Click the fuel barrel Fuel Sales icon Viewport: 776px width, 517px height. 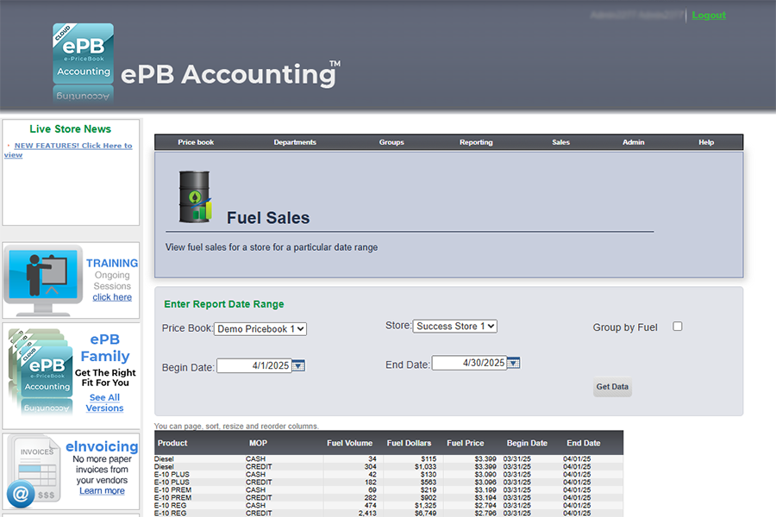[x=195, y=196]
